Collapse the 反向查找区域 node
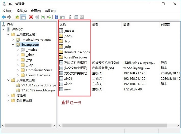The height and width of the screenshot is (134, 181). [x=8, y=80]
